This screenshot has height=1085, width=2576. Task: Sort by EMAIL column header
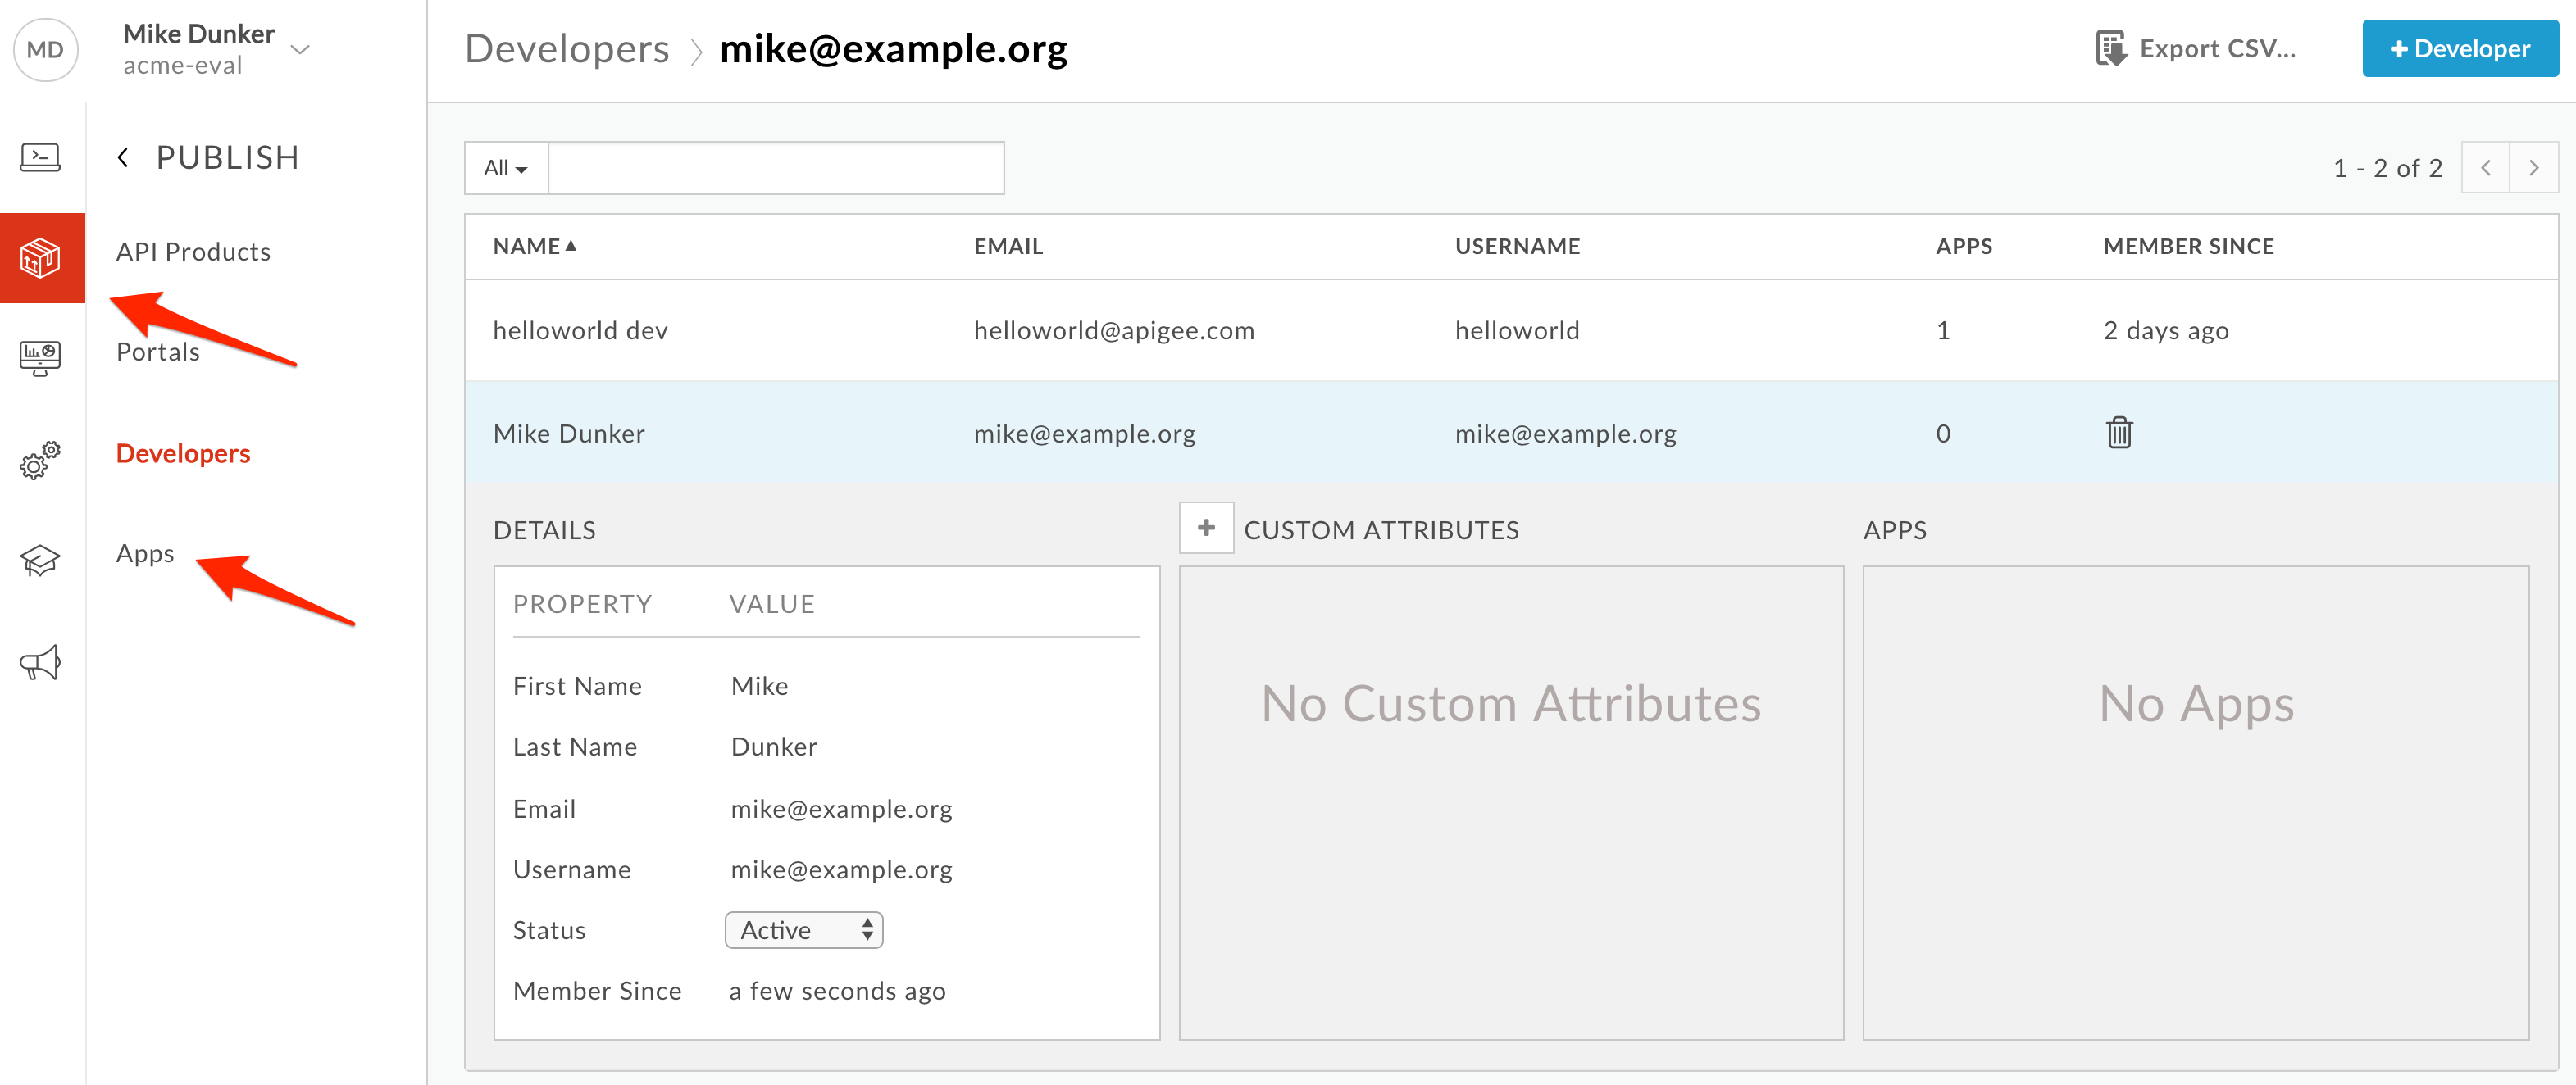click(1008, 246)
